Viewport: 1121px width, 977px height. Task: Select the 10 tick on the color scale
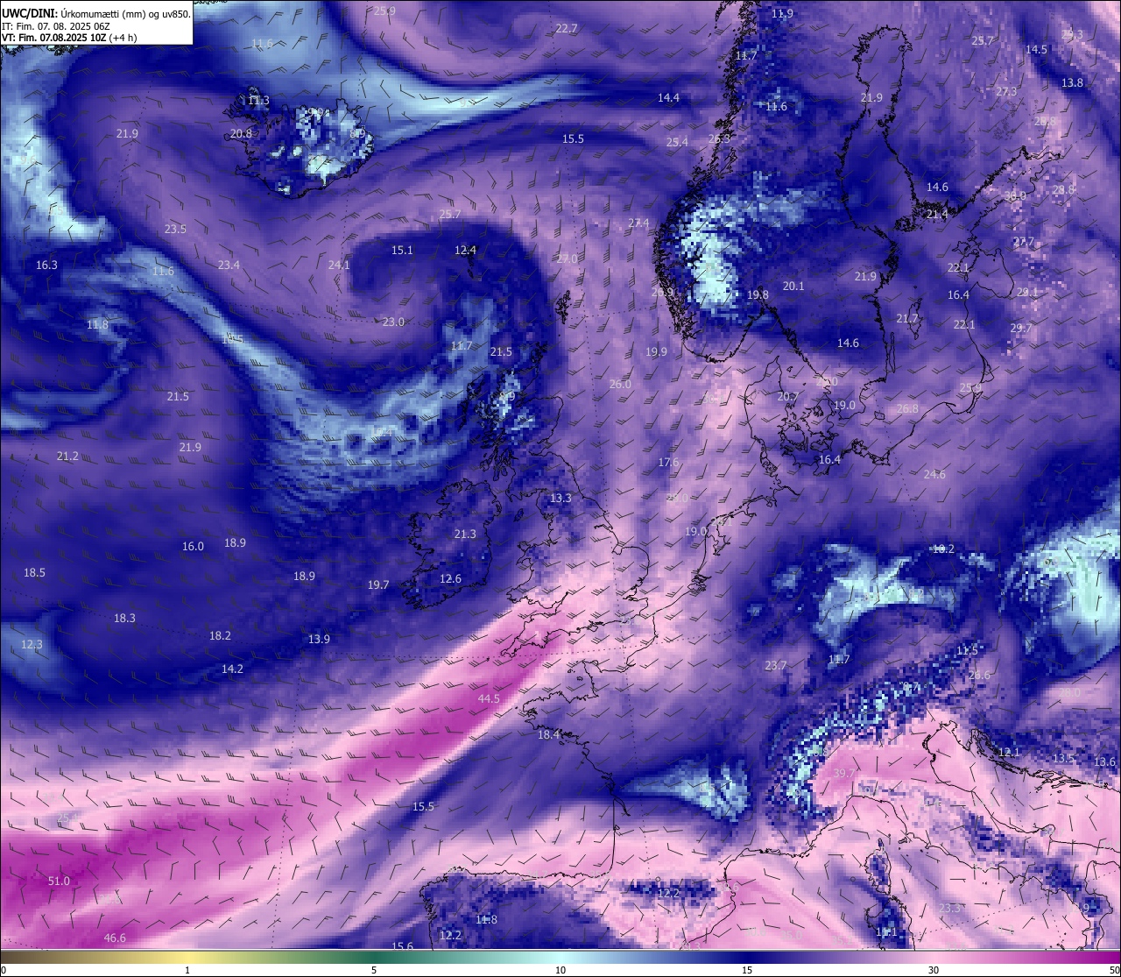tap(560, 970)
